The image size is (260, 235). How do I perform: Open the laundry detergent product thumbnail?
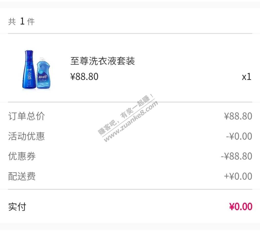(x=36, y=70)
